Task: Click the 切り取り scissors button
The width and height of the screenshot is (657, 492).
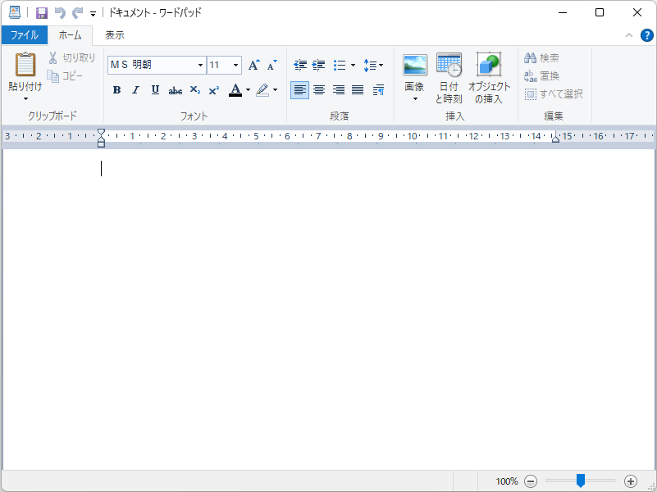Action: pyautogui.click(x=71, y=57)
